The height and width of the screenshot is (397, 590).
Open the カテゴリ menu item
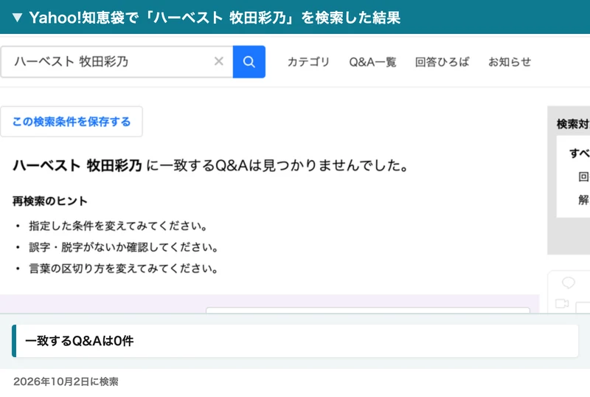click(x=308, y=62)
